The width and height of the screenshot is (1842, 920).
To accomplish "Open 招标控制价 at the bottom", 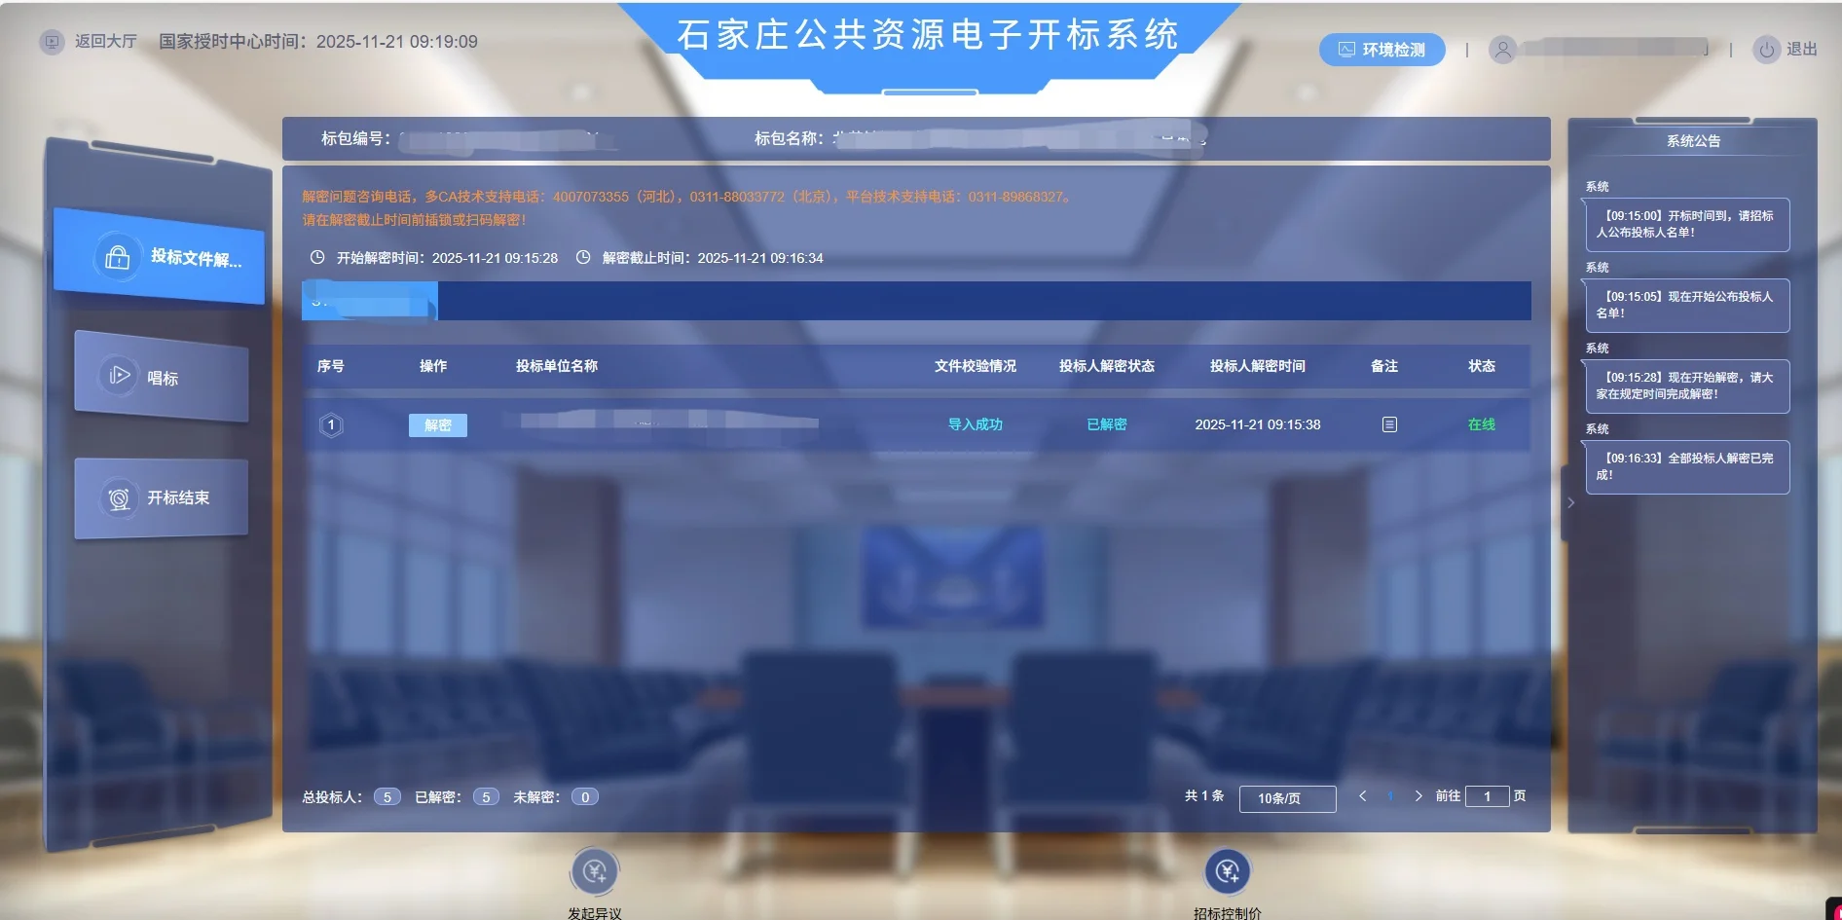I will [x=1227, y=871].
